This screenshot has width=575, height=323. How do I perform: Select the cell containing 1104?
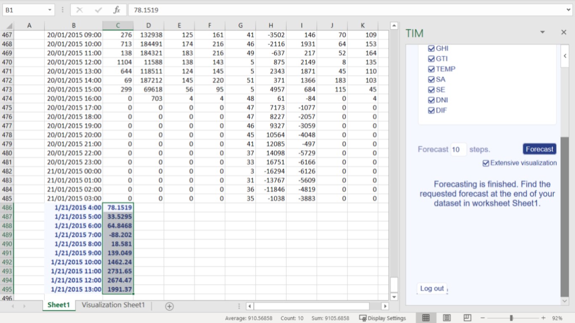[x=118, y=62]
